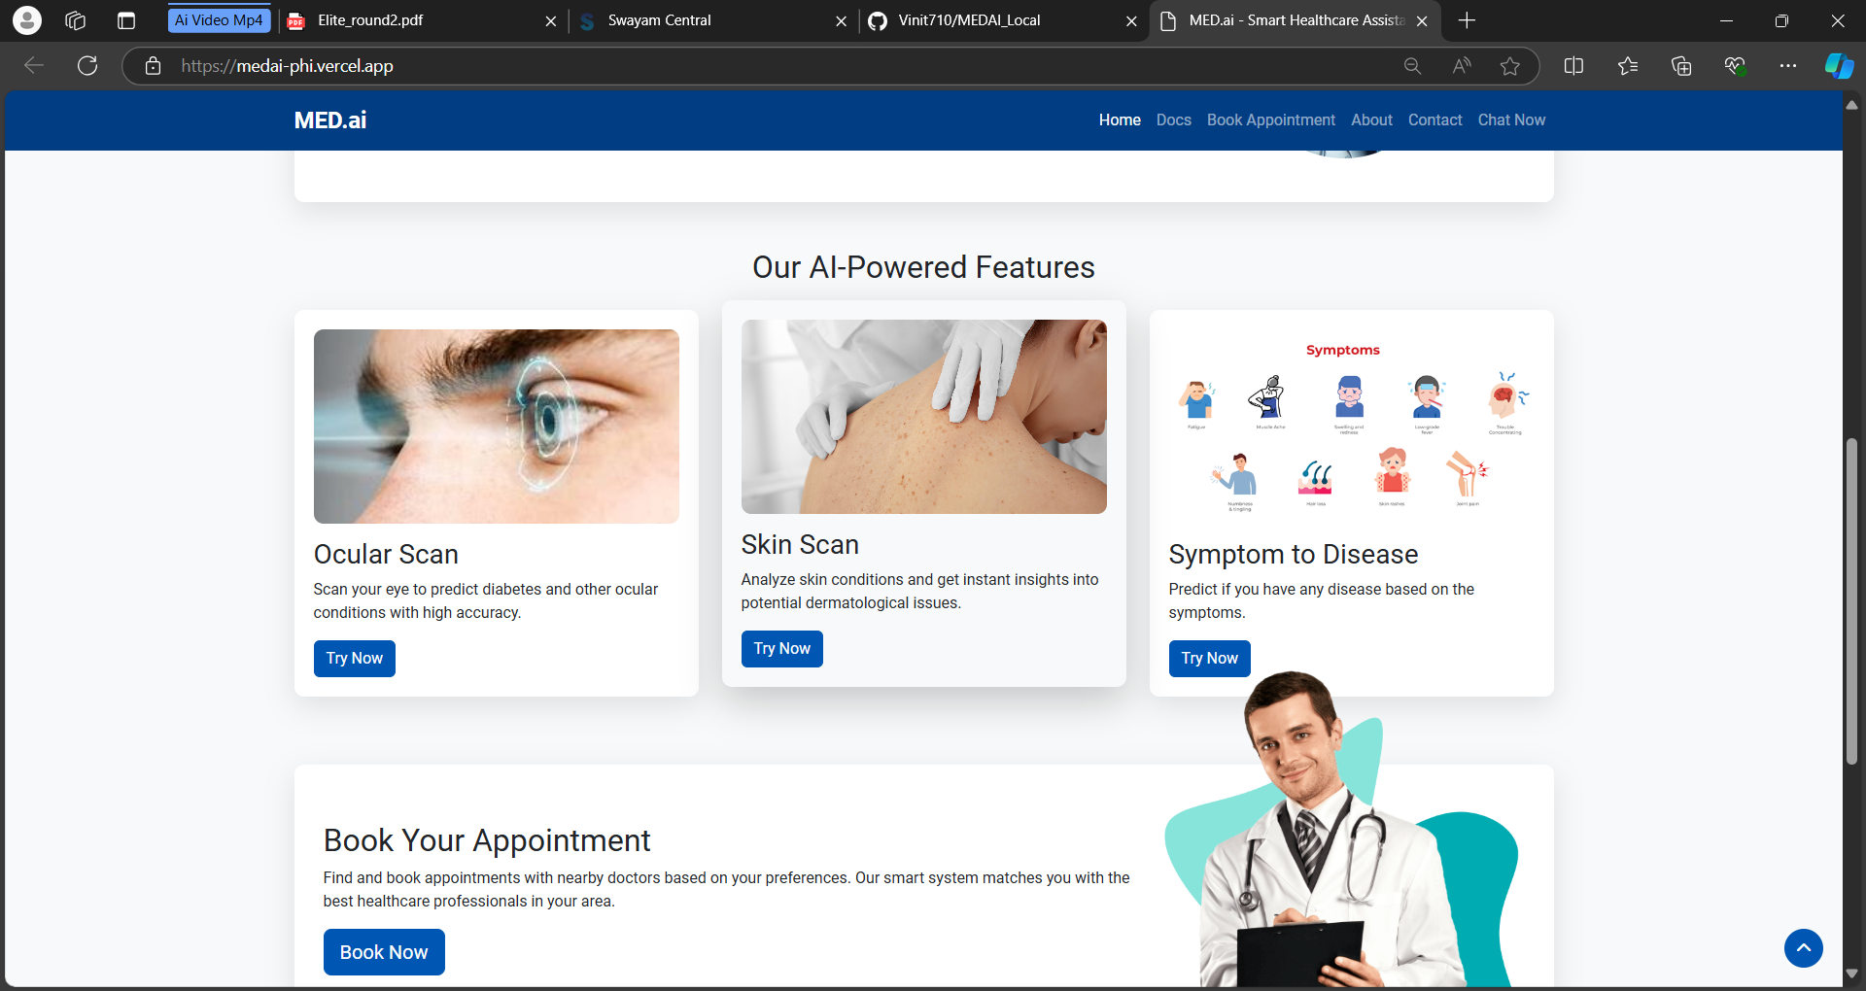Click the browser profile avatar icon
Viewport: 1866px width, 991px height.
click(27, 20)
